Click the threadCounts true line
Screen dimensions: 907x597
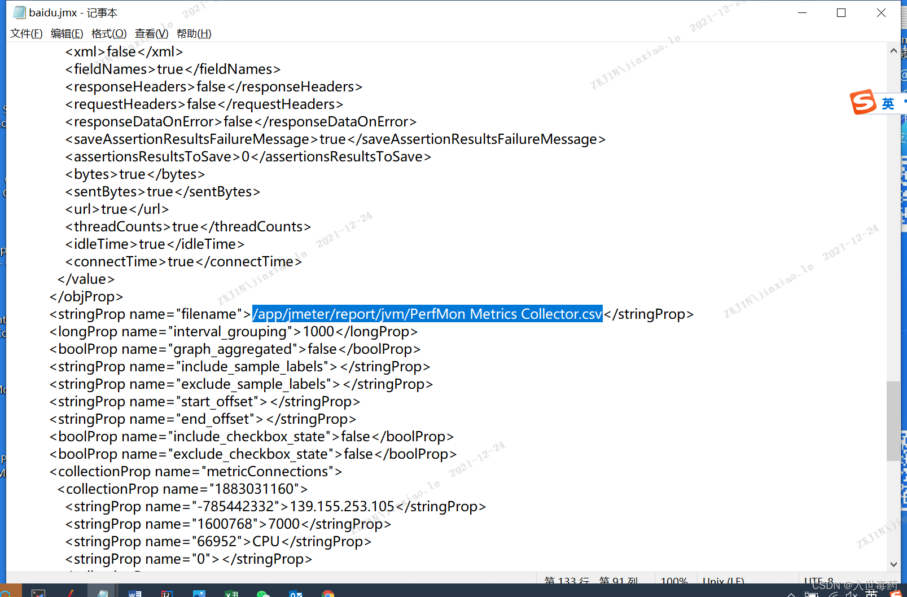[188, 227]
